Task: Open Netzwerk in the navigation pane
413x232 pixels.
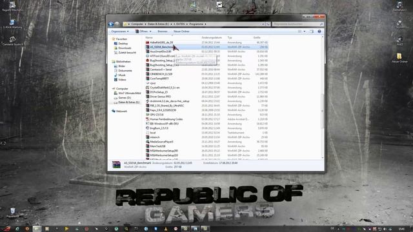Action: pos(121,111)
